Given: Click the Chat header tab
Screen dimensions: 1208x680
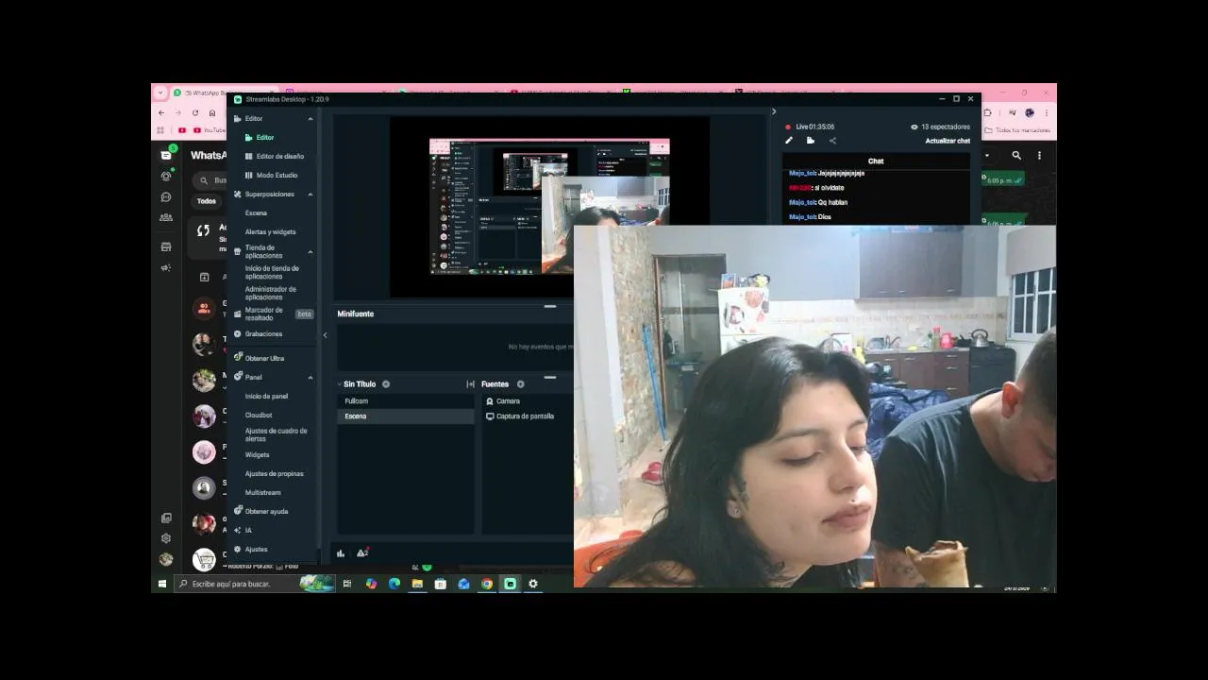Looking at the screenshot, I should [x=876, y=161].
